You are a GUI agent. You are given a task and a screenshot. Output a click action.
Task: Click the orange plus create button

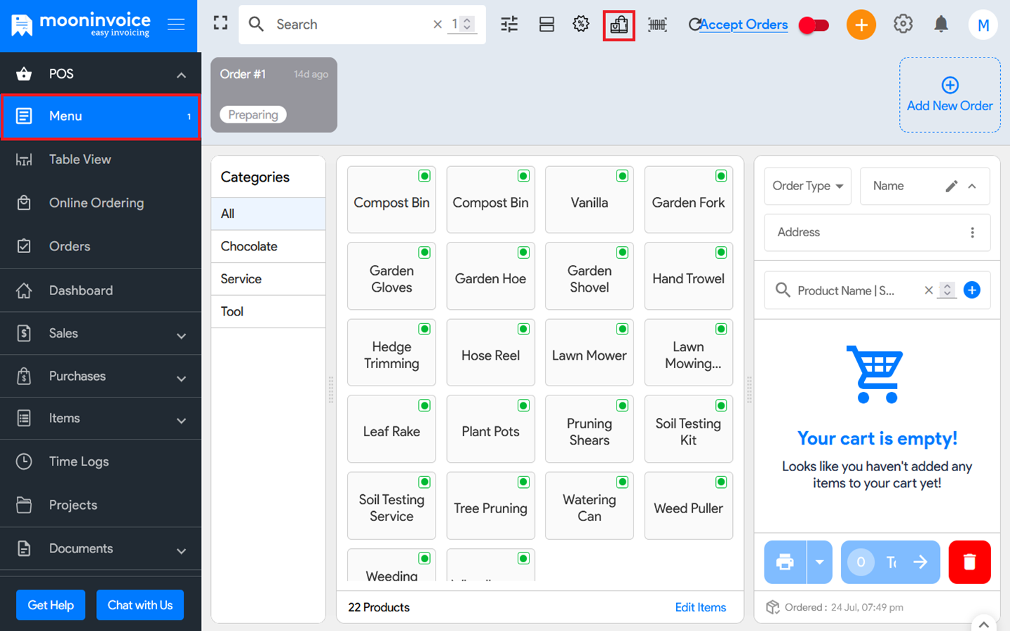[861, 25]
